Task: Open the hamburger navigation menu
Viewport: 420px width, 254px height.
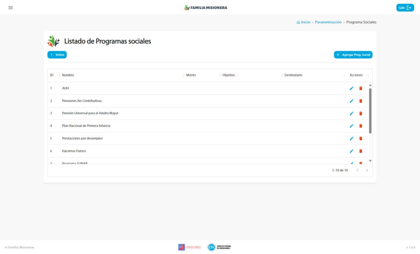Action: [x=11, y=8]
